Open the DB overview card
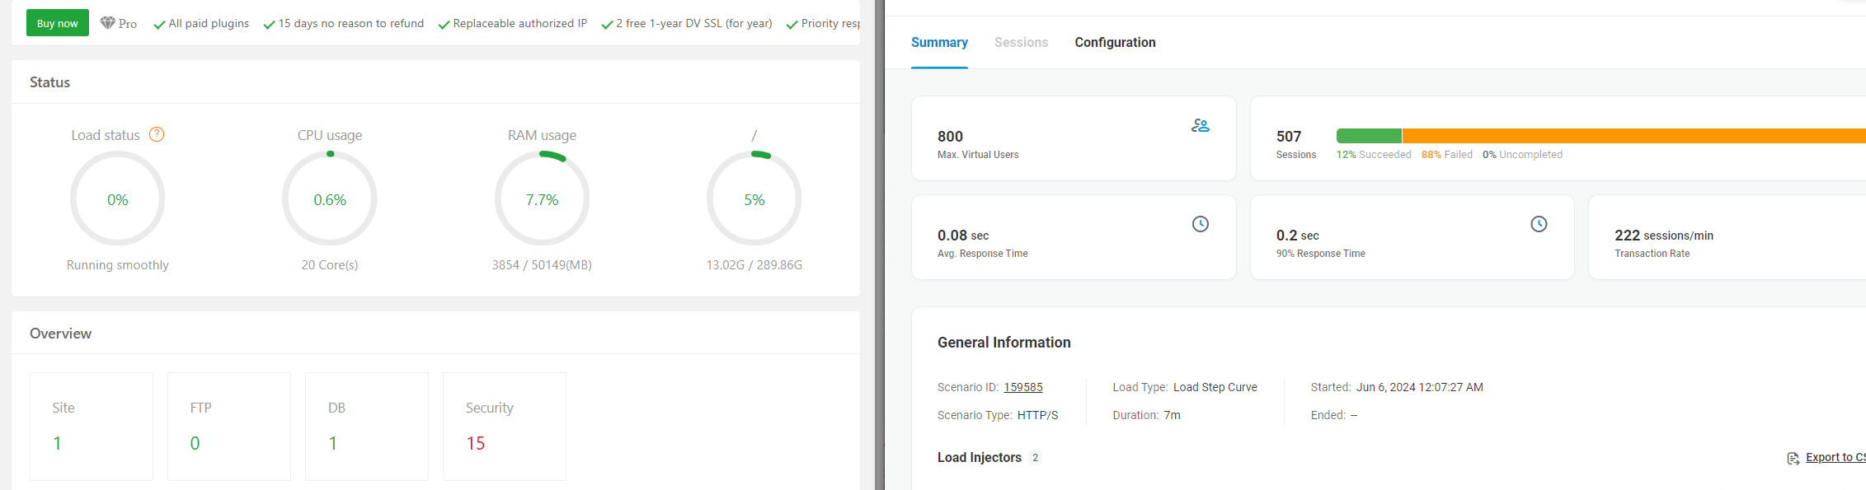Screen dimensions: 1866x490 [367, 426]
